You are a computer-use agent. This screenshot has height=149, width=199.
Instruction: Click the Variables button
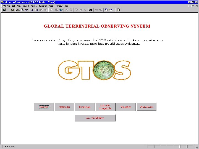(x=126, y=107)
